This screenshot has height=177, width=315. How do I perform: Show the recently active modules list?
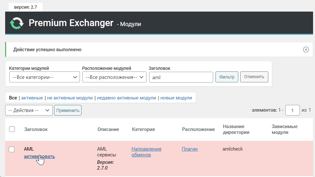point(126,98)
